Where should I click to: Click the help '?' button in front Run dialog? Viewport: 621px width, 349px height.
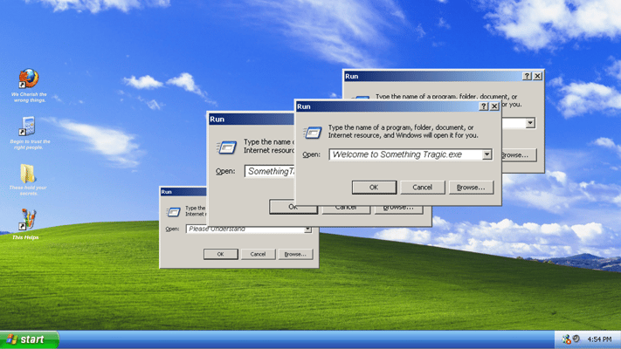(x=484, y=106)
